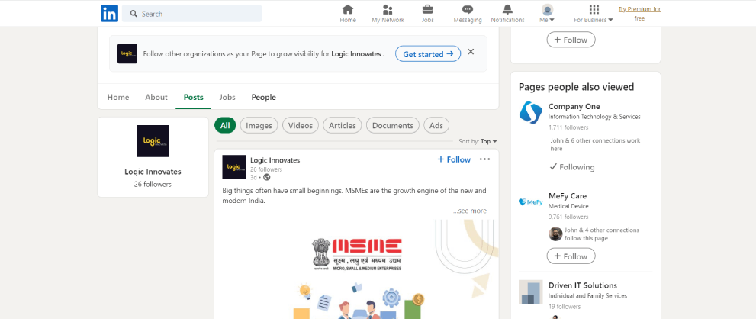Click '1,711 followers' text
Screen dimensions: 756x319
pyautogui.click(x=568, y=127)
